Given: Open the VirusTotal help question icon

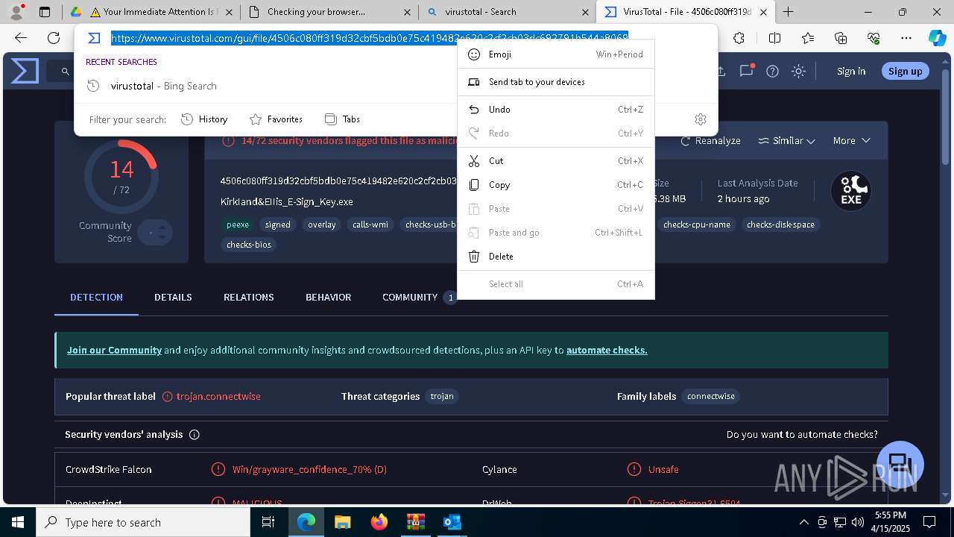Looking at the screenshot, I should 772,71.
